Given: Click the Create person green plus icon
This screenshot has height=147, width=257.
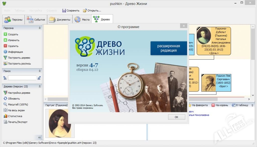Looking at the screenshot, I should 5,34.
